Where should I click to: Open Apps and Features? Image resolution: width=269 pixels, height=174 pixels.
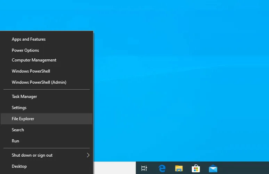47,39
